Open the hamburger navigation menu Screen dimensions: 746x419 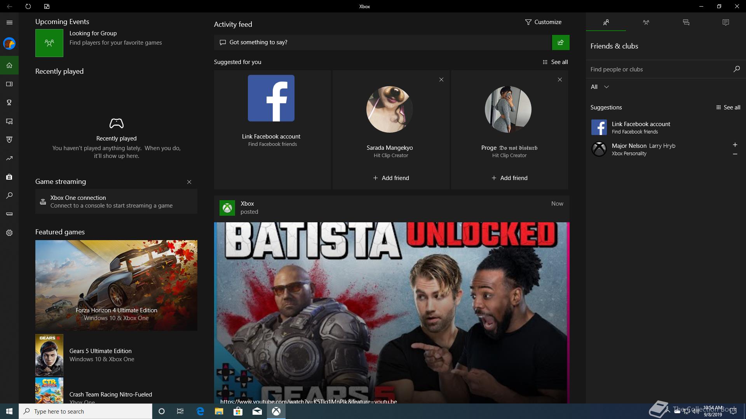click(9, 23)
